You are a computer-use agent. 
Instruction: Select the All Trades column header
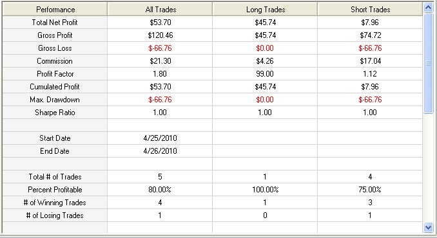tap(160, 10)
